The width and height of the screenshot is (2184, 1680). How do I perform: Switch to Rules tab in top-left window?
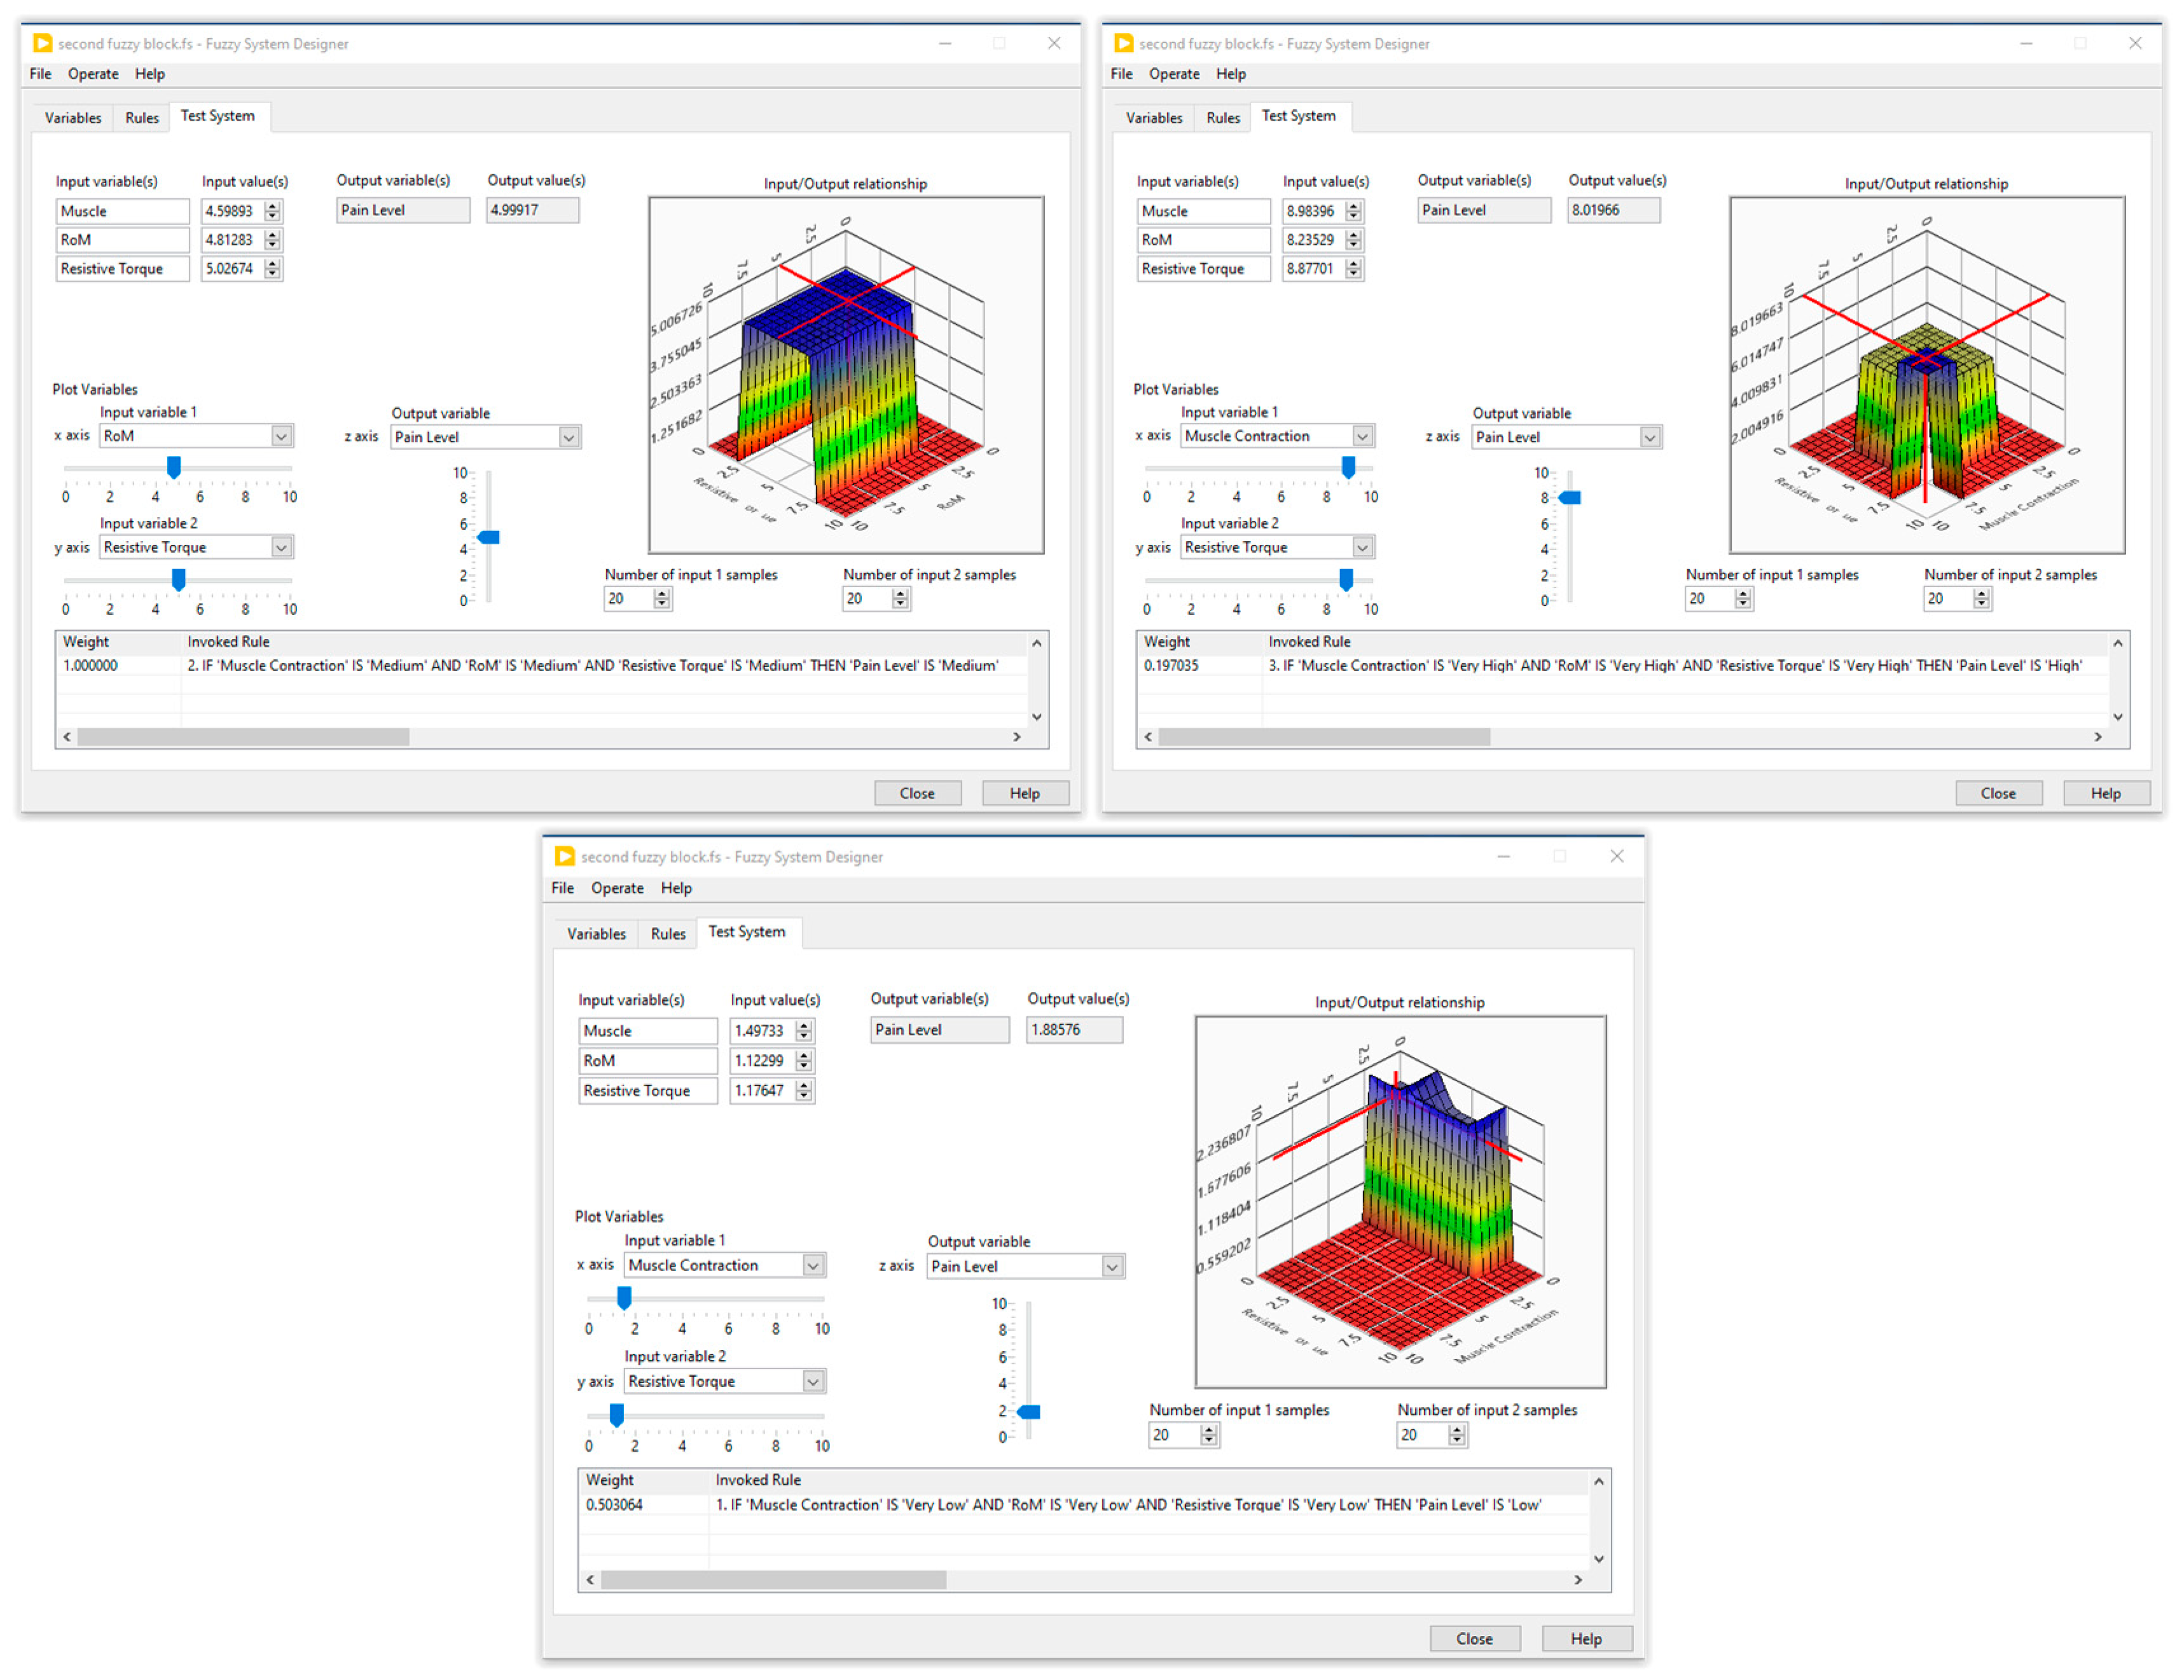142,118
